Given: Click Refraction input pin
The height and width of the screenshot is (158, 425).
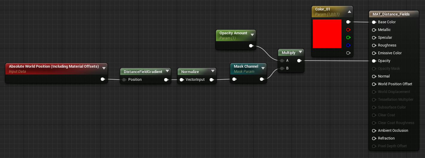Looking at the screenshot, I should (374, 138).
